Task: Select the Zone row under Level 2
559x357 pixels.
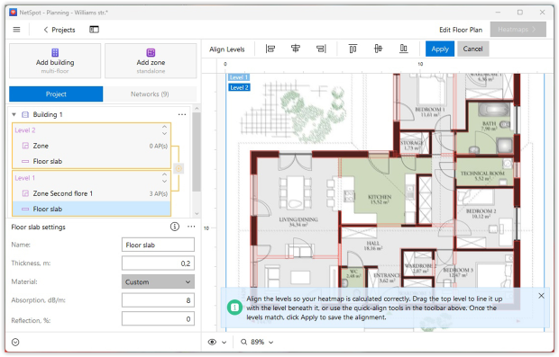Action: point(92,146)
